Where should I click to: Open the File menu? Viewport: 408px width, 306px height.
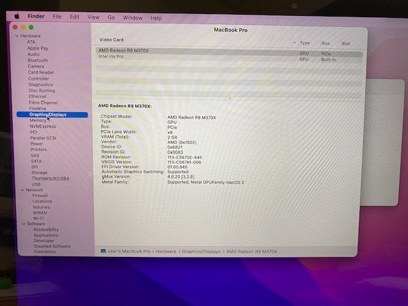pos(57,17)
